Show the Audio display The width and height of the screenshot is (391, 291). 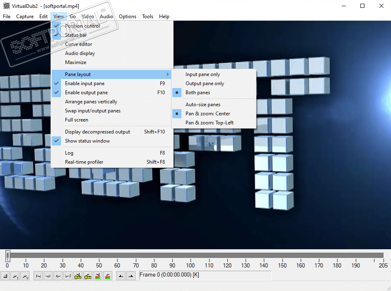tap(112, 53)
